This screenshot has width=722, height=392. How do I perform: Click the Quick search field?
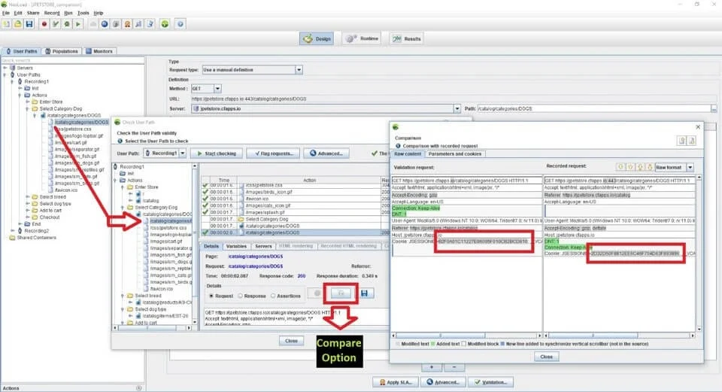(72, 60)
